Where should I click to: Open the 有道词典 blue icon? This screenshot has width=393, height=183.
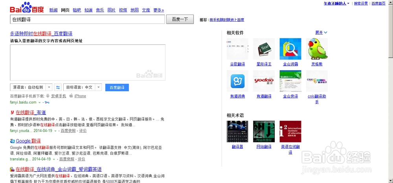pos(237,81)
